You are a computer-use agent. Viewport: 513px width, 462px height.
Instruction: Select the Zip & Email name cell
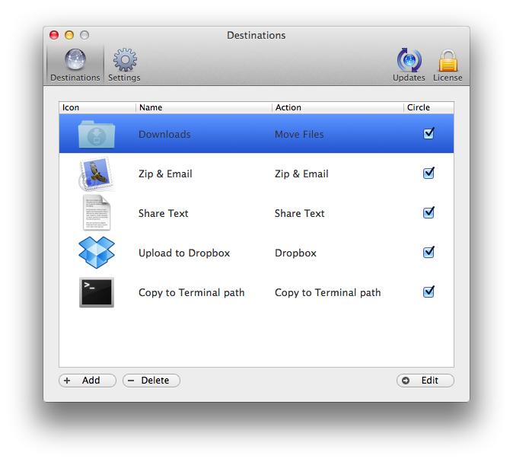coord(165,174)
